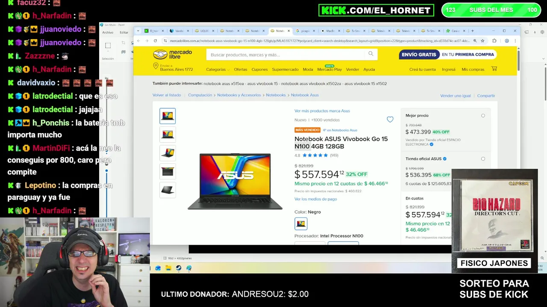Open the Archivo menu in Paint
547x307 pixels.
click(108, 32)
